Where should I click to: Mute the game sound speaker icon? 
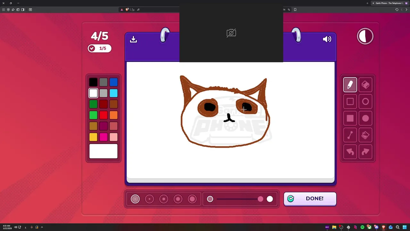click(x=327, y=39)
